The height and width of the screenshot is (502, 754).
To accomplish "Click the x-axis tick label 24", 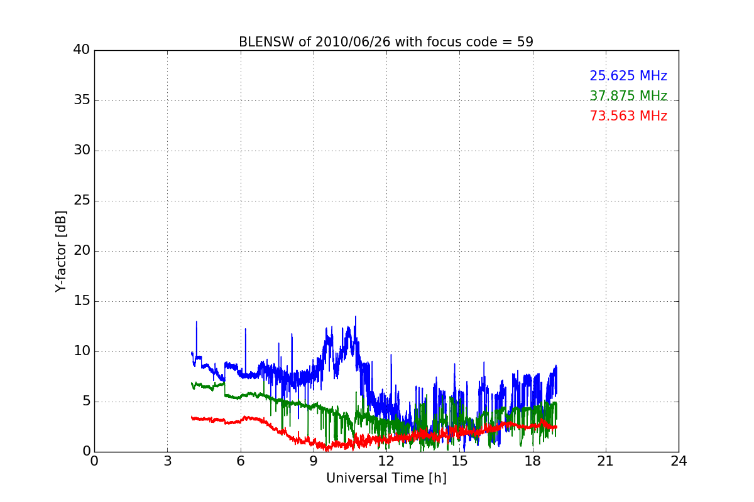I will 679,461.
